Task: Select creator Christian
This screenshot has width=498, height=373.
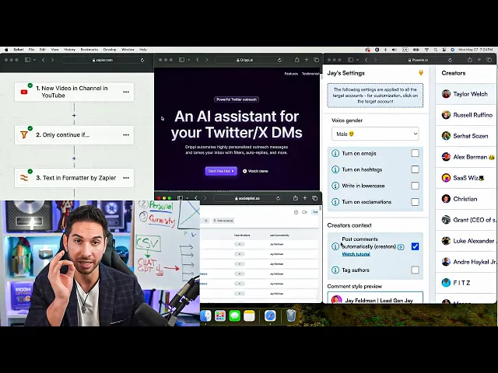Action: [x=465, y=199]
